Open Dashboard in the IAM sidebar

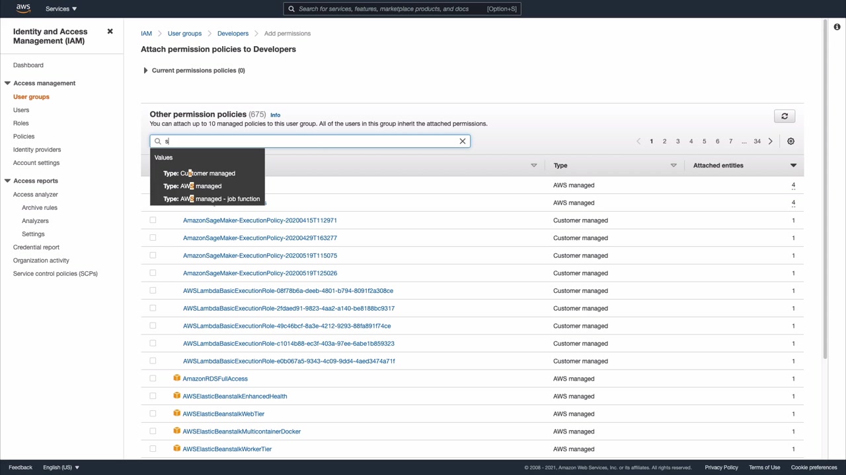28,65
